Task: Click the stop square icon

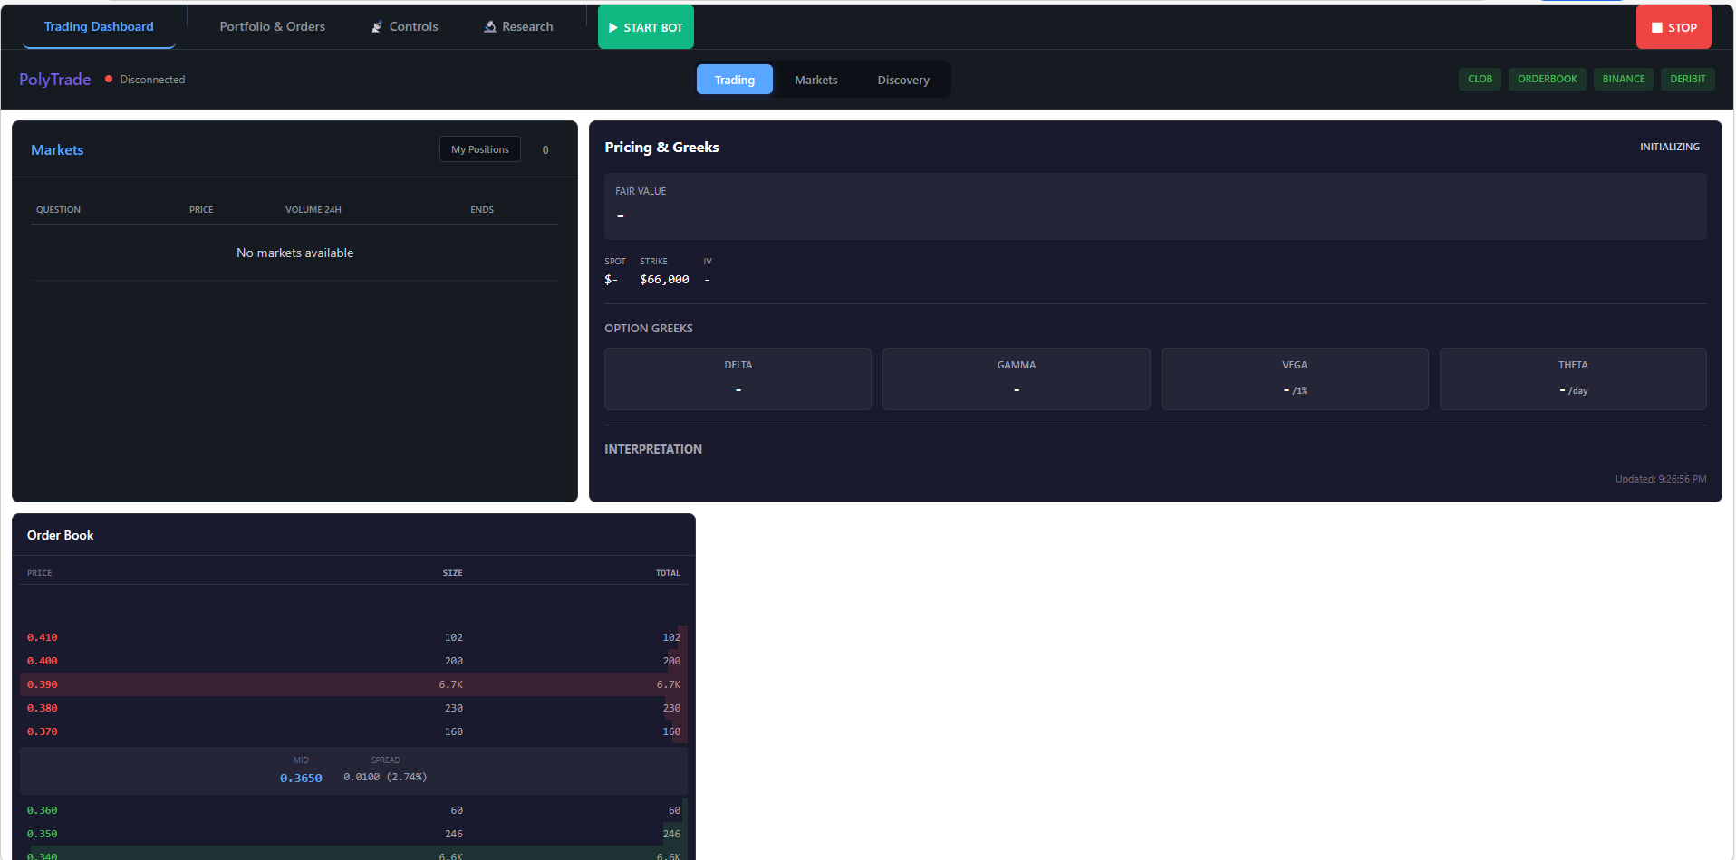Action: click(x=1657, y=28)
